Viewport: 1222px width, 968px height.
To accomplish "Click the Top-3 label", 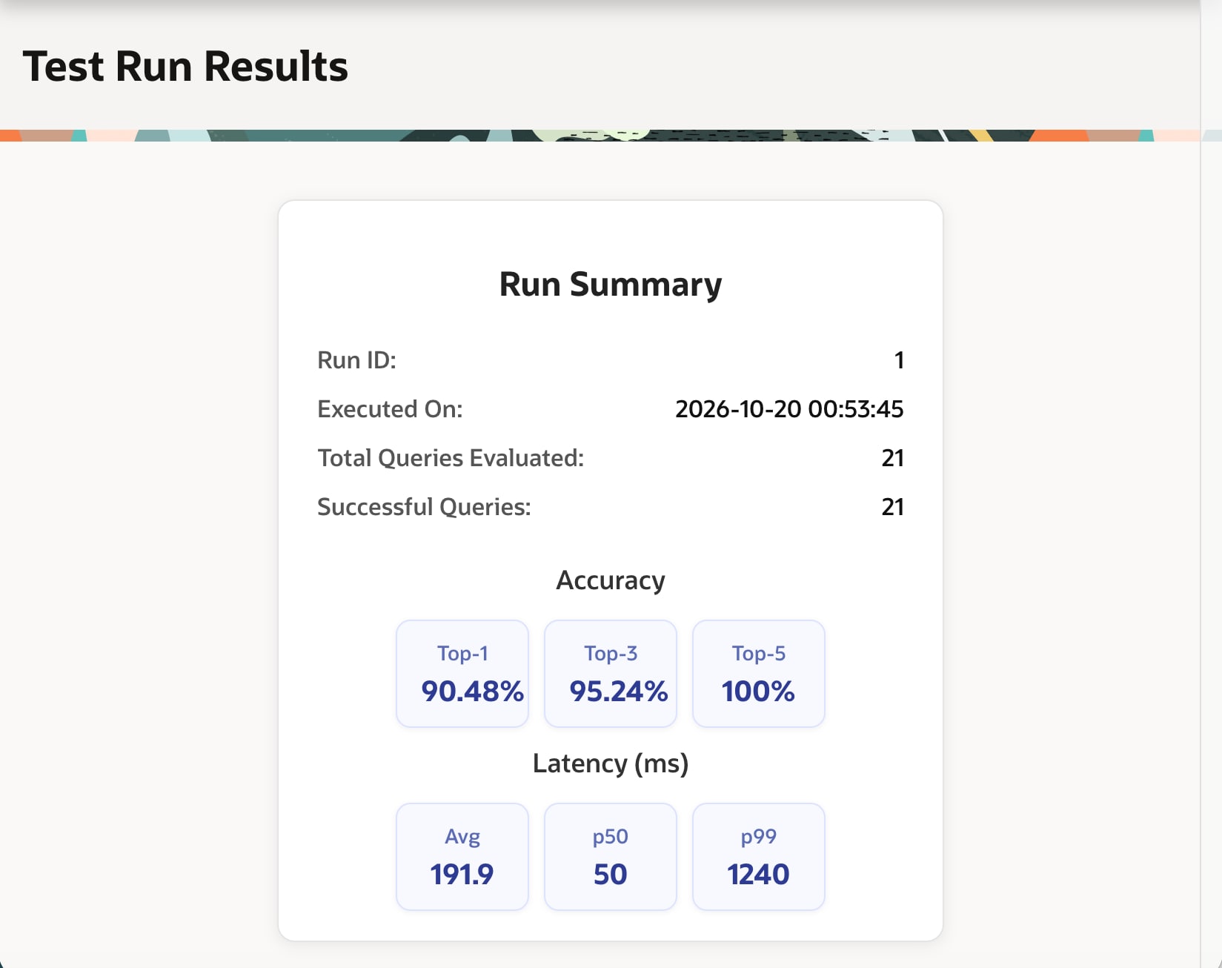I will [x=611, y=653].
